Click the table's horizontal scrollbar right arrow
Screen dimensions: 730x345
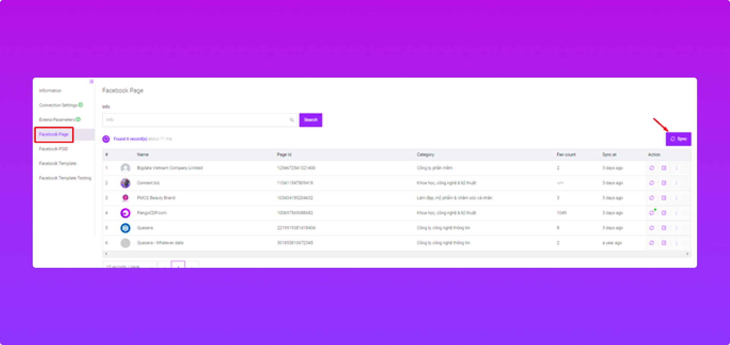[687, 254]
